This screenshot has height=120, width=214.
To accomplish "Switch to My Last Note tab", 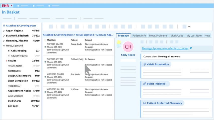I will 194,35.
